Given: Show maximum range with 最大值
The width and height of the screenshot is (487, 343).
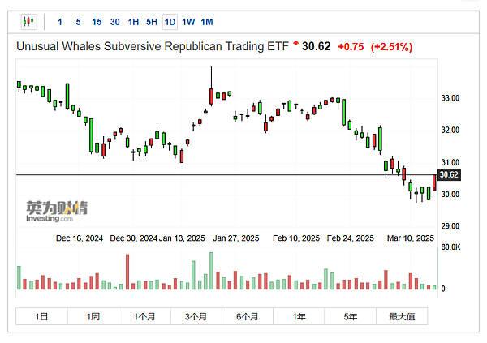Looking at the screenshot, I should [402, 316].
